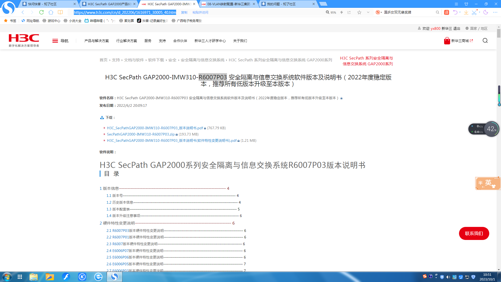Download SecPathGAP2000-IMW310-R6007P03.zip file
Image resolution: width=501 pixels, height=282 pixels.
tap(141, 134)
